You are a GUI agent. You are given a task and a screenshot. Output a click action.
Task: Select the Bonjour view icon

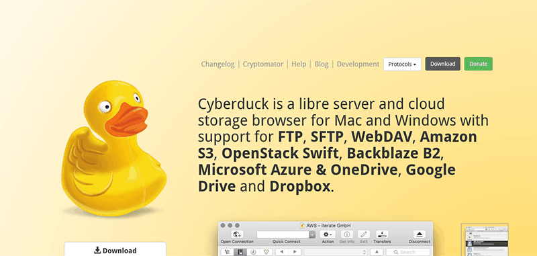tap(265, 252)
